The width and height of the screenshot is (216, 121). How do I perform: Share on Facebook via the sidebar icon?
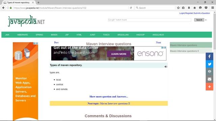[210, 56]
